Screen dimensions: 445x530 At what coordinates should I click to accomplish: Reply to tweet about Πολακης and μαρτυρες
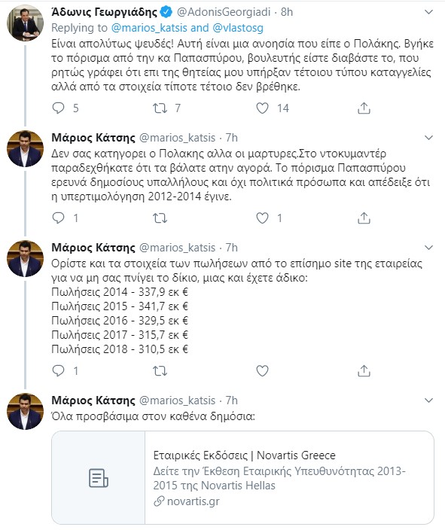(x=59, y=218)
